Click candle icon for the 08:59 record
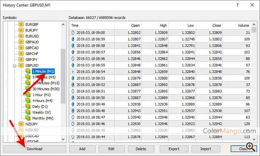The height and width of the screenshot is (156, 260). click(x=73, y=39)
